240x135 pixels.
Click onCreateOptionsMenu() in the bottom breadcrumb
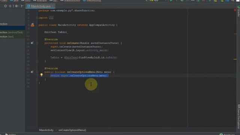coord(72,130)
